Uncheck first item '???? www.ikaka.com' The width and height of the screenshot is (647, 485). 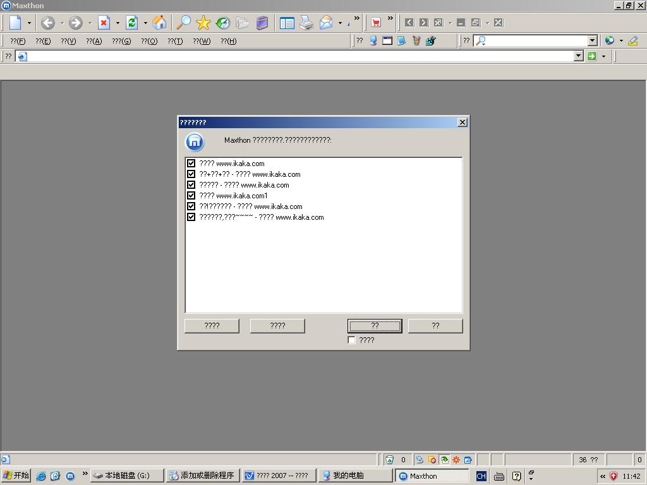(191, 164)
